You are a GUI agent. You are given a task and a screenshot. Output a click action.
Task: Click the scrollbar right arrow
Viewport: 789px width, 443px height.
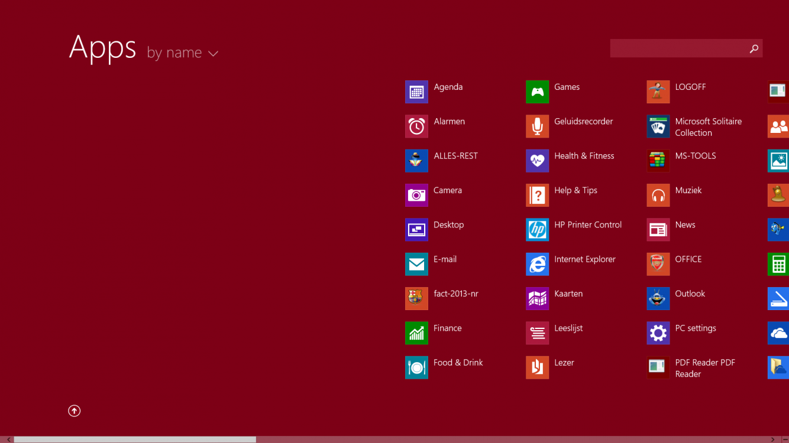click(x=772, y=439)
